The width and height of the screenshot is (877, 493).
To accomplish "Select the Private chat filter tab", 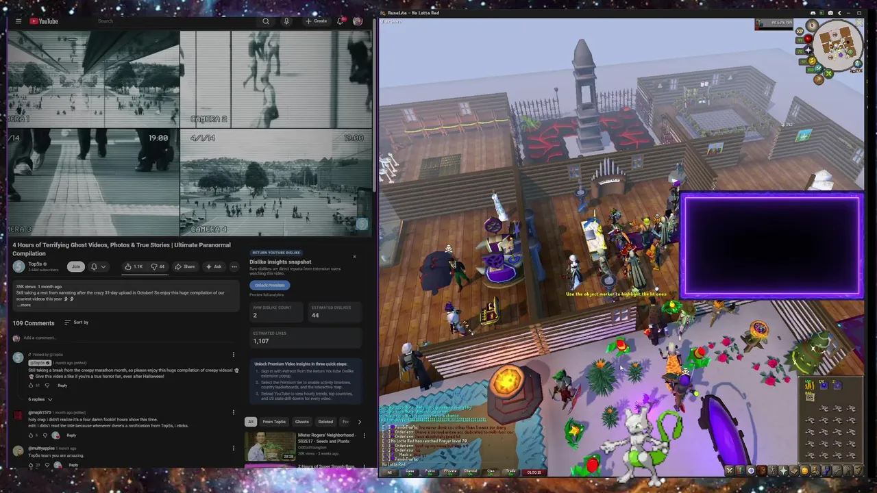I will 450,472.
